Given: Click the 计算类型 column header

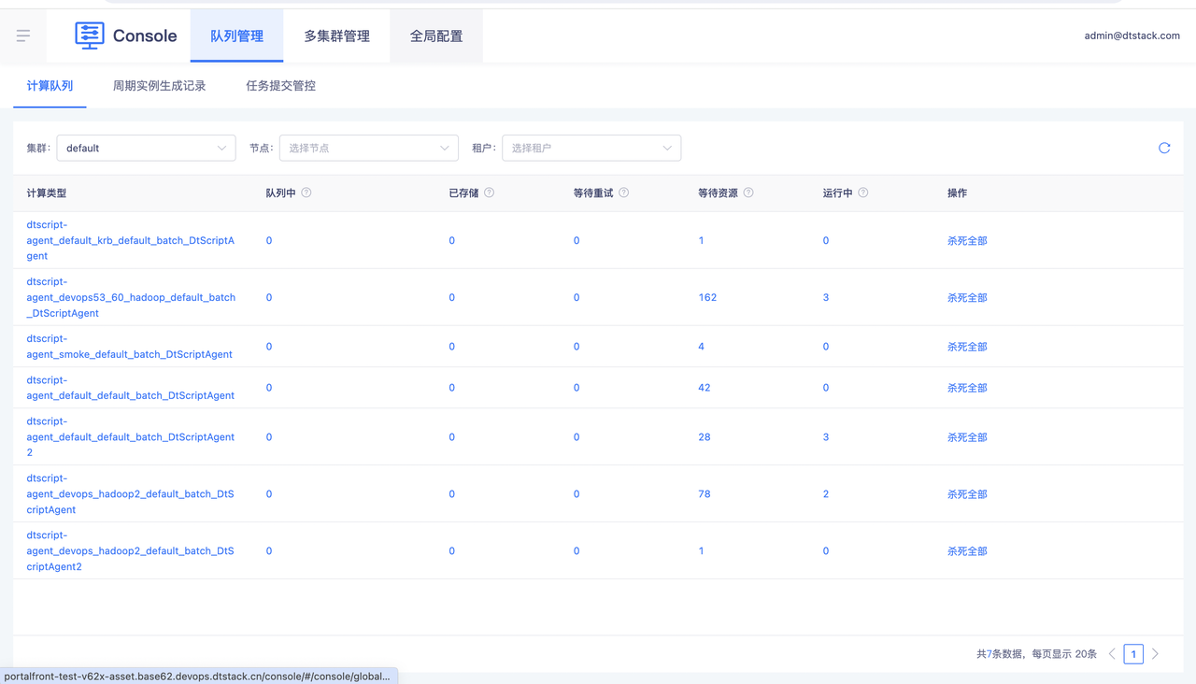Looking at the screenshot, I should 47,193.
